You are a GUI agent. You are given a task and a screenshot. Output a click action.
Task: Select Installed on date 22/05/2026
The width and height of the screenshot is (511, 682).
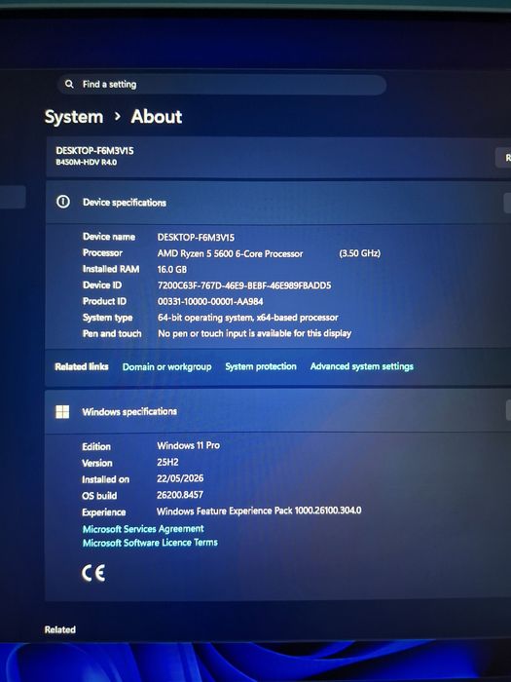[180, 478]
